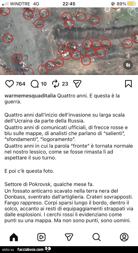Click the facciabuco.com watermark link

coord(30,249)
